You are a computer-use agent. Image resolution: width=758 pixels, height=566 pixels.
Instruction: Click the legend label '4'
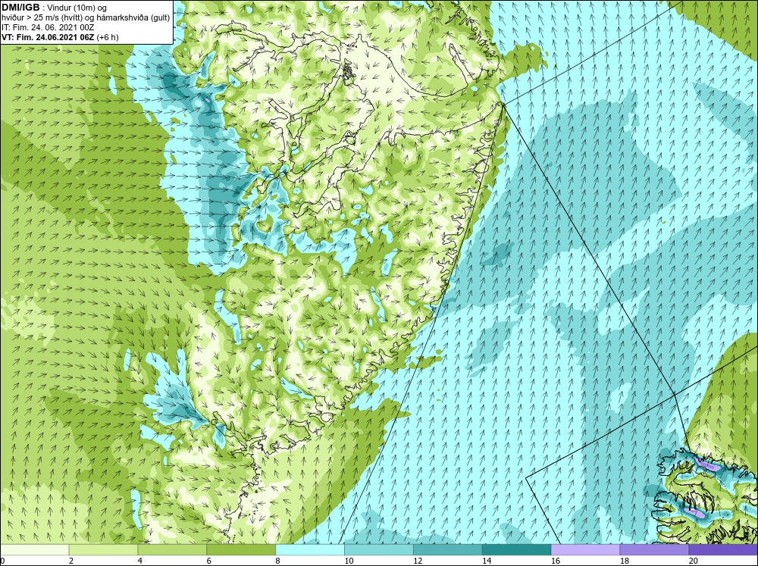coord(140,561)
